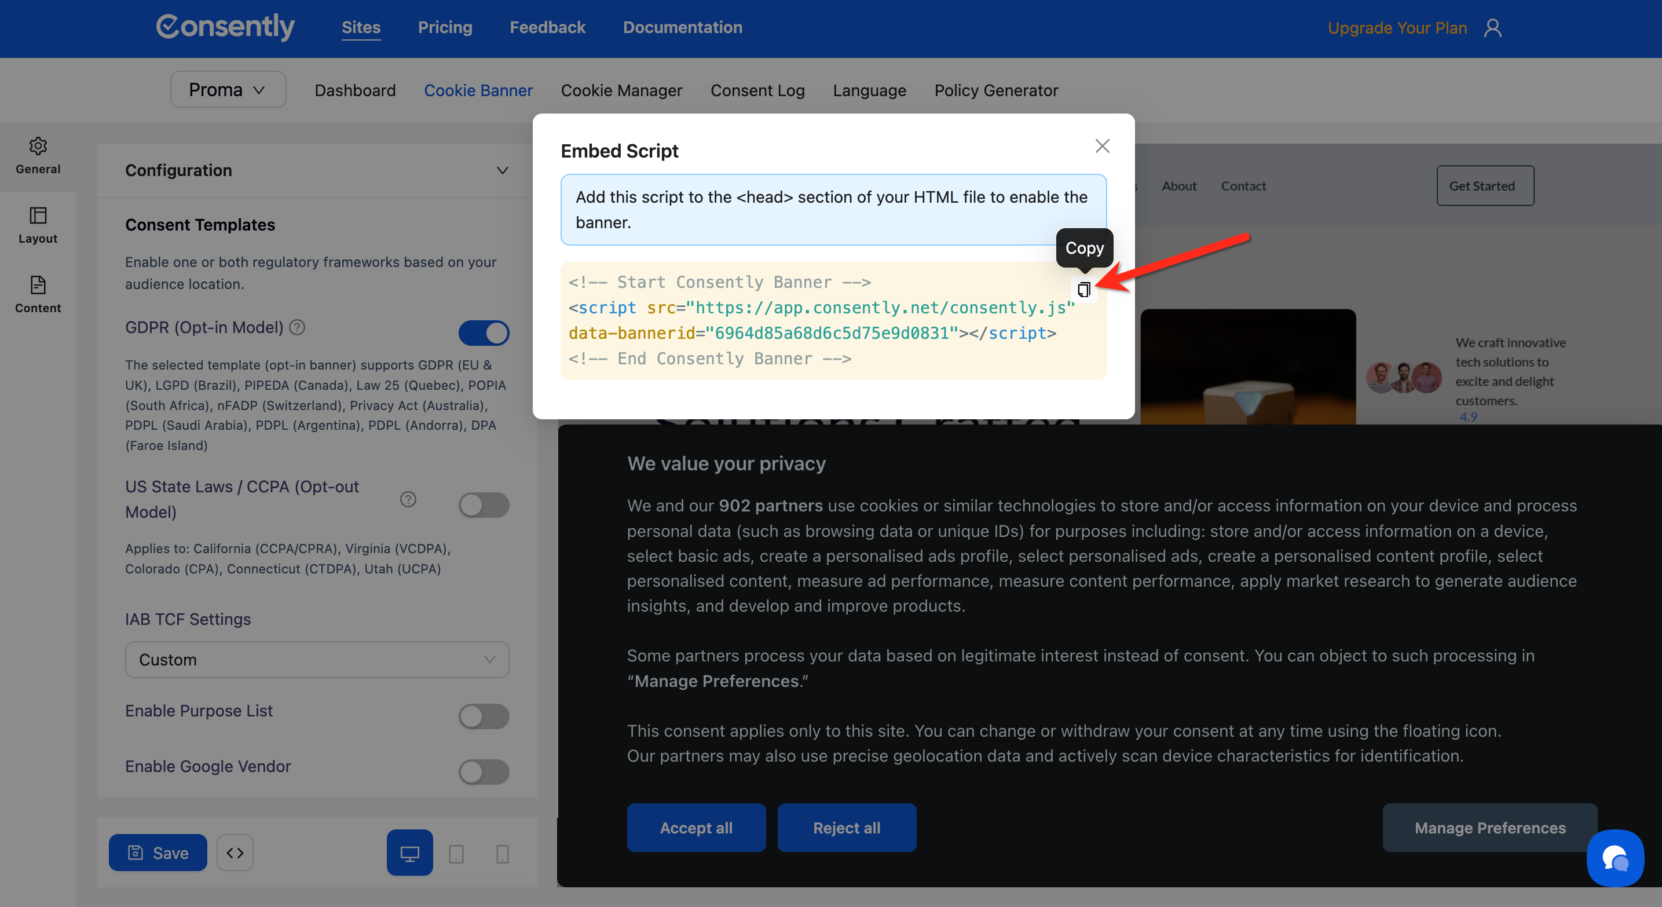Open the Content sidebar section

[38, 294]
